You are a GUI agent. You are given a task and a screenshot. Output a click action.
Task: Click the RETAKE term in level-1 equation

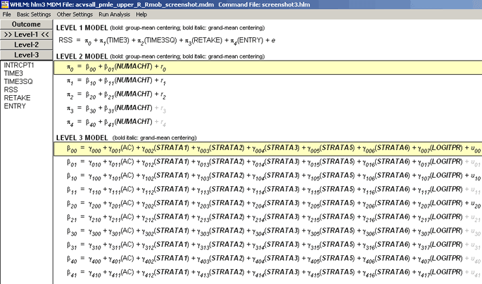(x=207, y=40)
